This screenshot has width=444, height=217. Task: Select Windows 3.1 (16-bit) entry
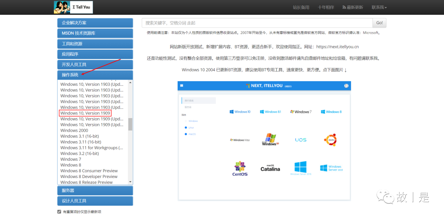[80, 136]
